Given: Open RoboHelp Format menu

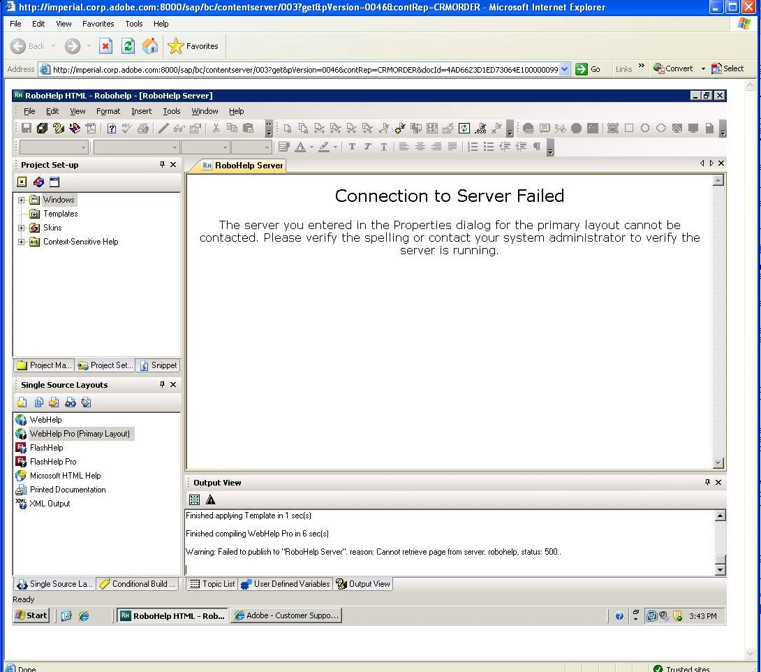Looking at the screenshot, I should 108,111.
